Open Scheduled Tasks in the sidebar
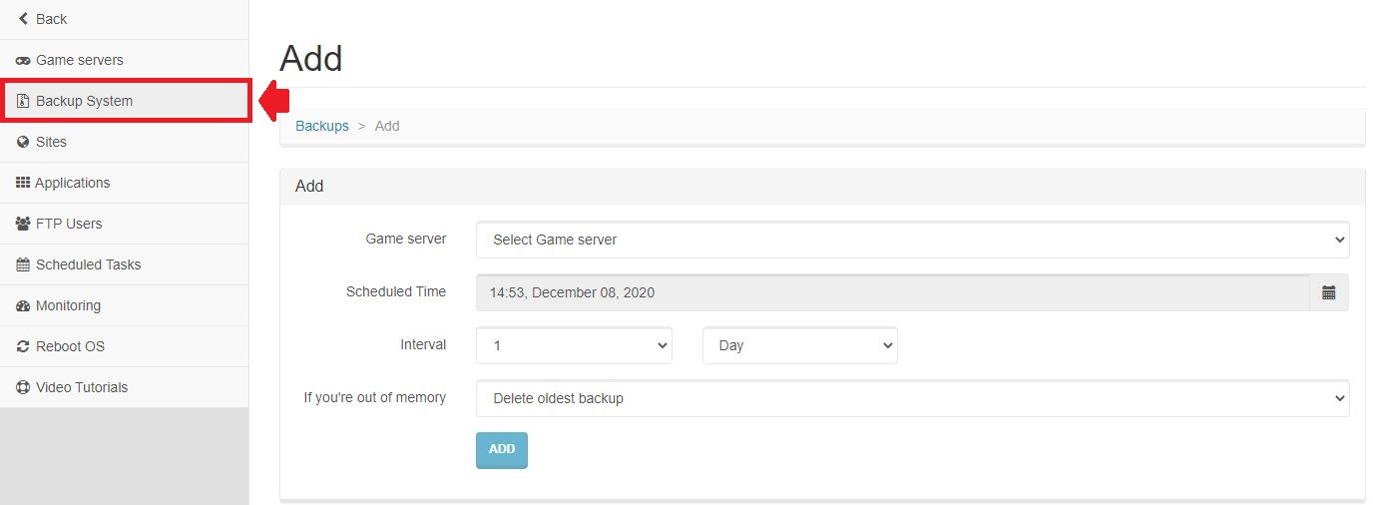Viewport: 1373px width, 505px height. [124, 264]
